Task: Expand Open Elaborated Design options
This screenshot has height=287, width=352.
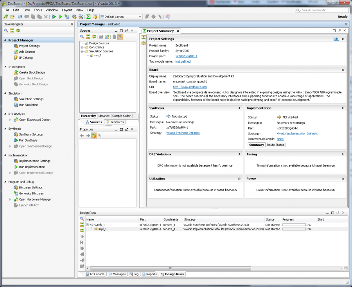Action: click(x=10, y=120)
